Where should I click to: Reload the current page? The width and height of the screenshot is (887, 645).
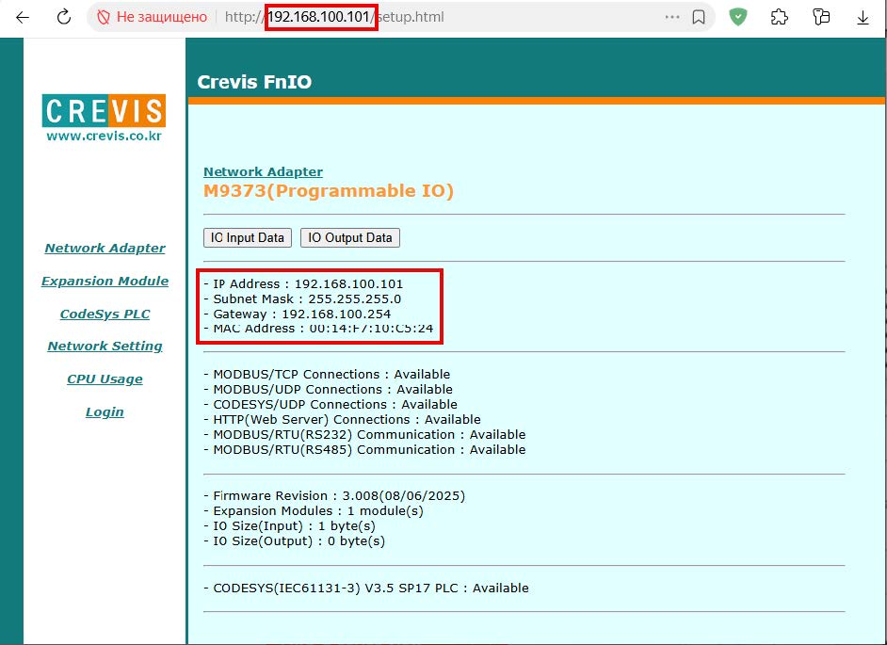pos(64,17)
